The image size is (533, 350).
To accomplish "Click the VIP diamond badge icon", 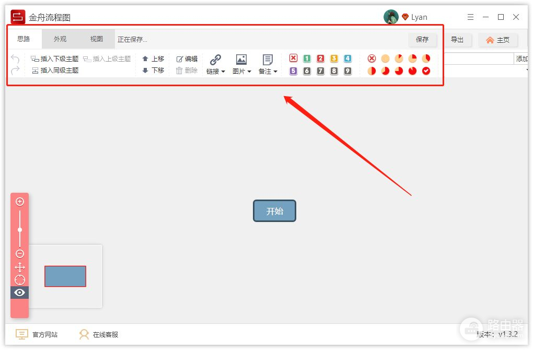I will click(405, 17).
